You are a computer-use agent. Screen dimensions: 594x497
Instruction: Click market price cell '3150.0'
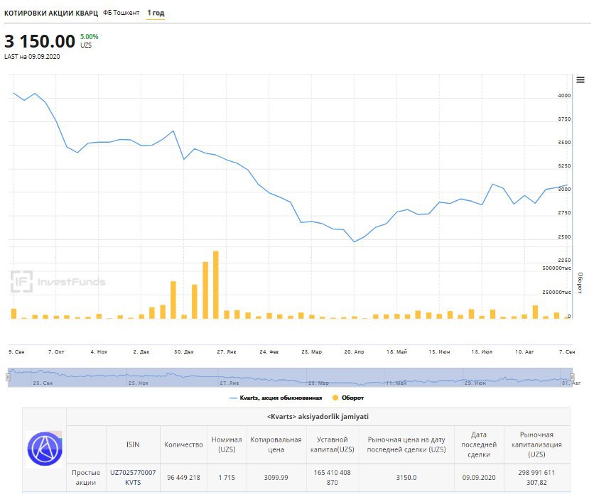tap(406, 478)
